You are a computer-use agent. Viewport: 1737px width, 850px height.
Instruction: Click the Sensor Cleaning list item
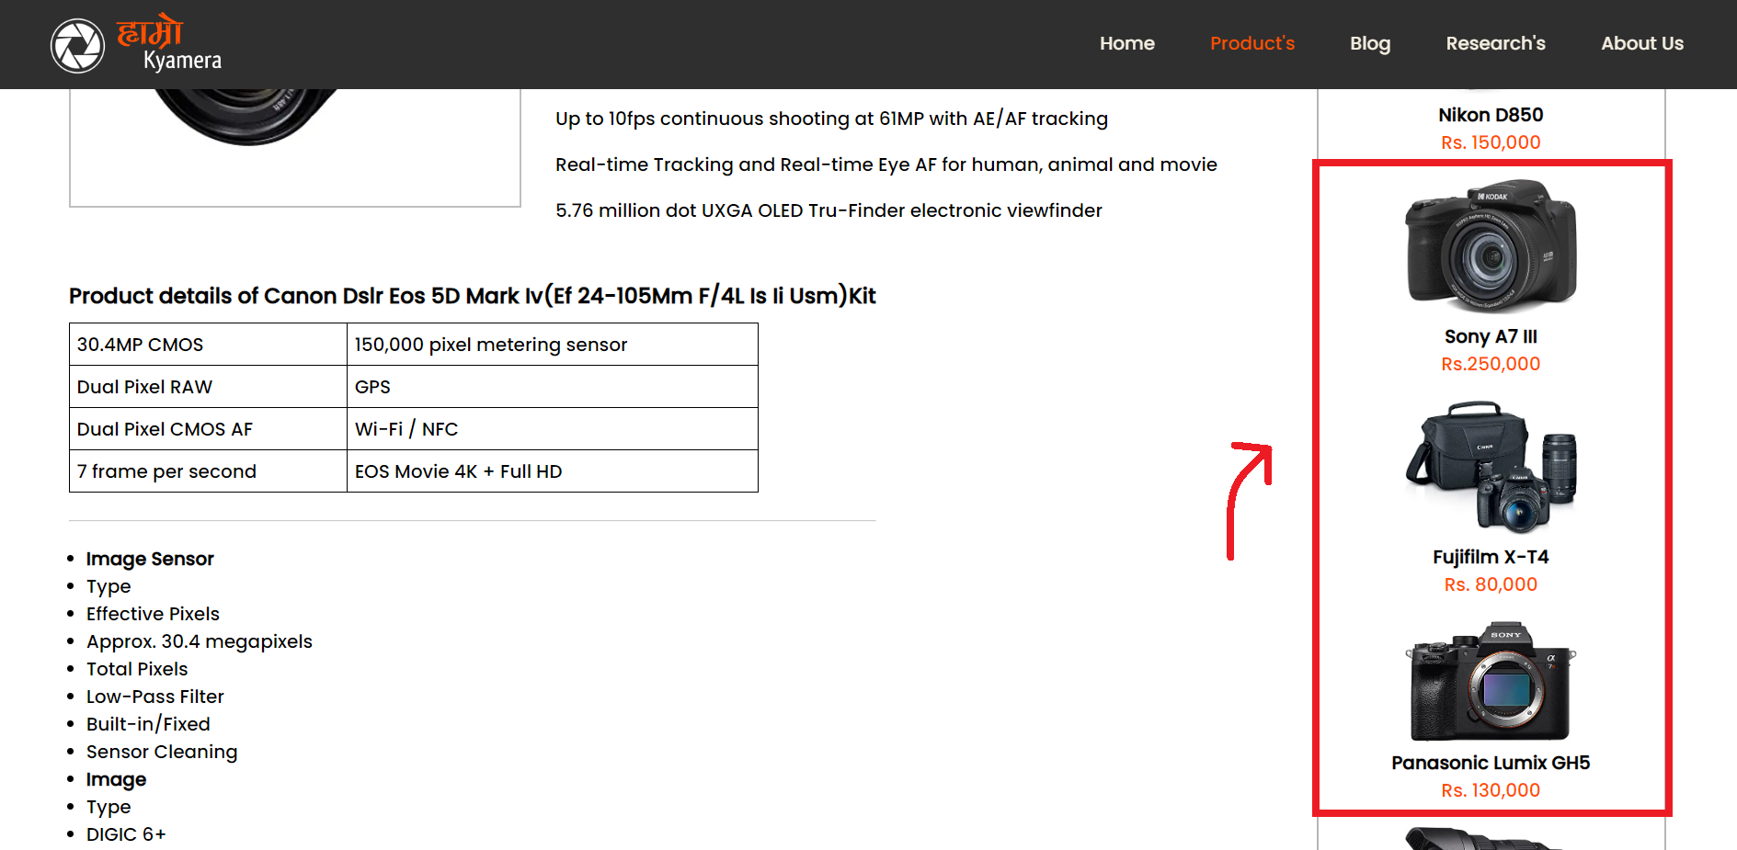click(162, 752)
